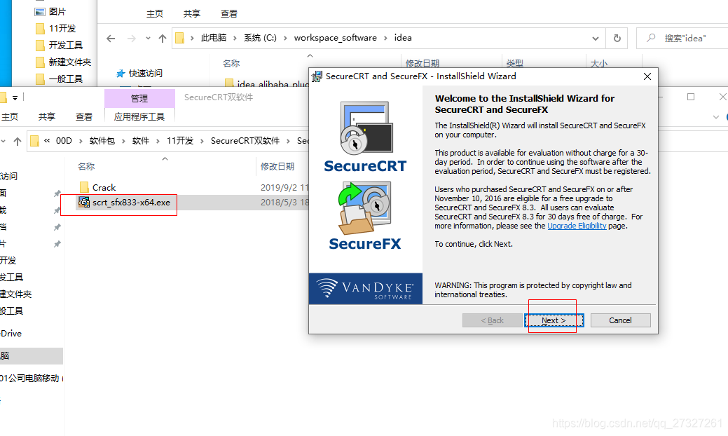Click the Next button in the wizard
728x436 pixels.
(x=554, y=320)
